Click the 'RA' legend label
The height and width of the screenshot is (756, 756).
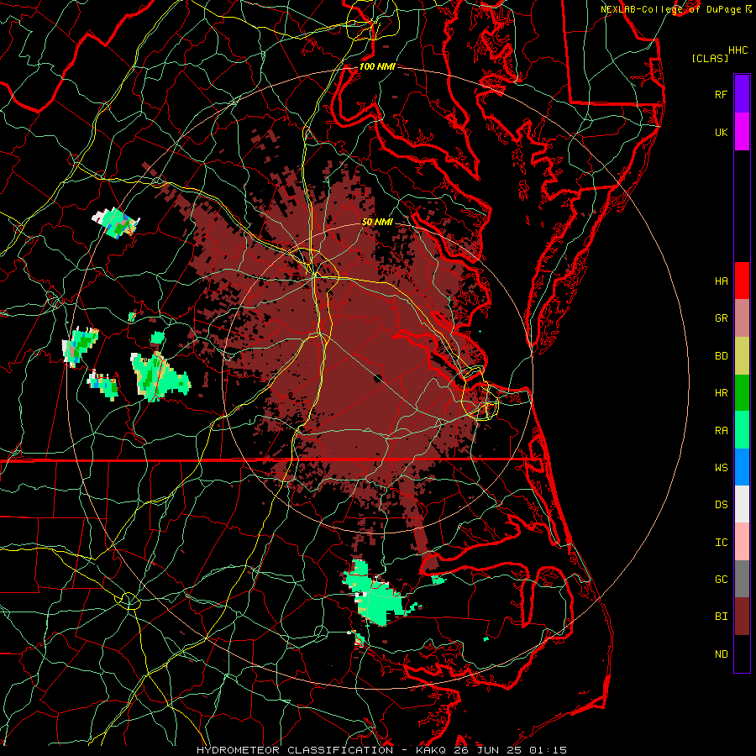click(x=722, y=431)
